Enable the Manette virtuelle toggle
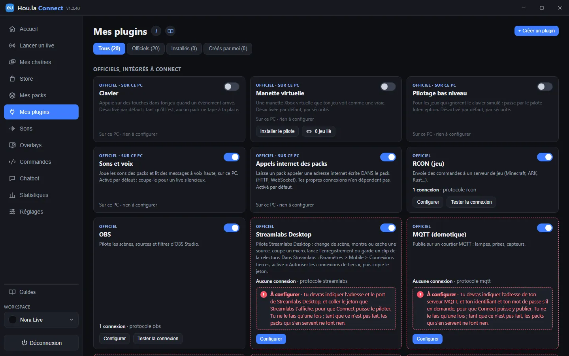 tap(388, 87)
